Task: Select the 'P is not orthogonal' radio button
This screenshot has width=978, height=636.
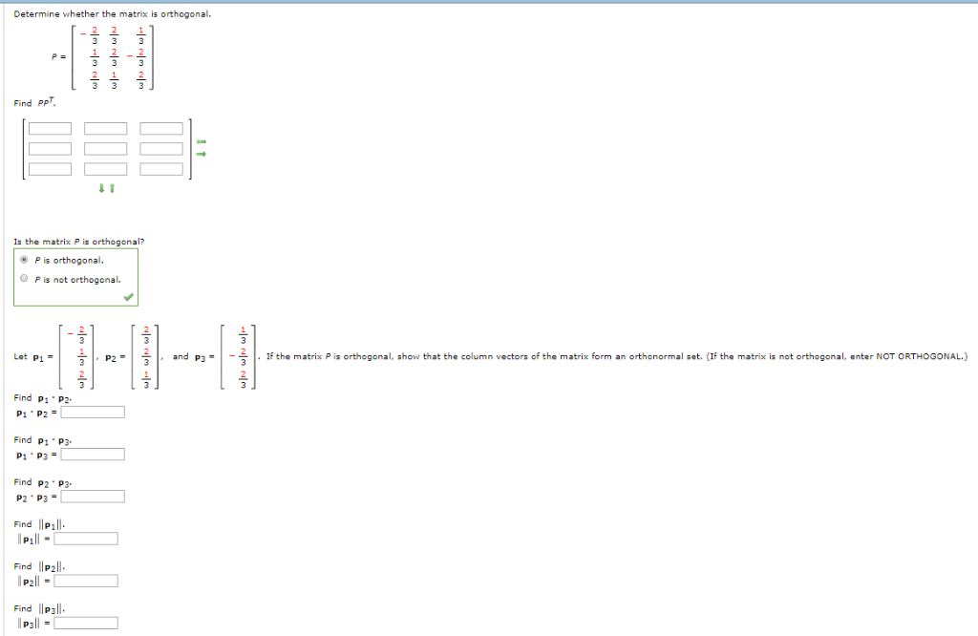Action: 24,278
